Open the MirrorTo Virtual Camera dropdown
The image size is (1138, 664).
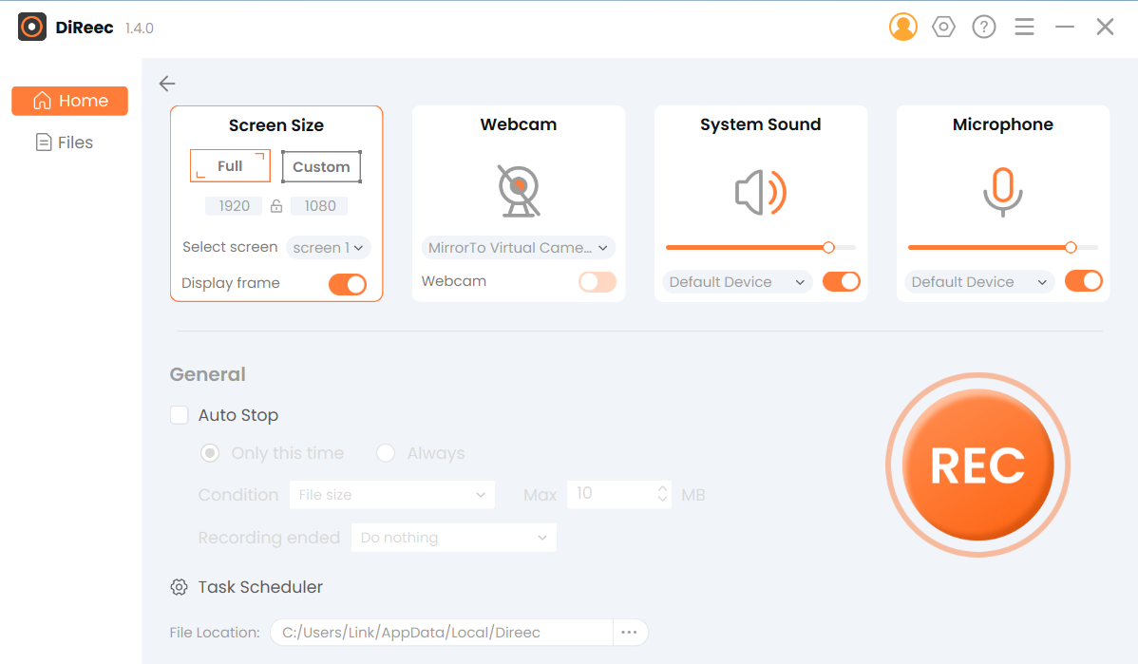pyautogui.click(x=519, y=248)
